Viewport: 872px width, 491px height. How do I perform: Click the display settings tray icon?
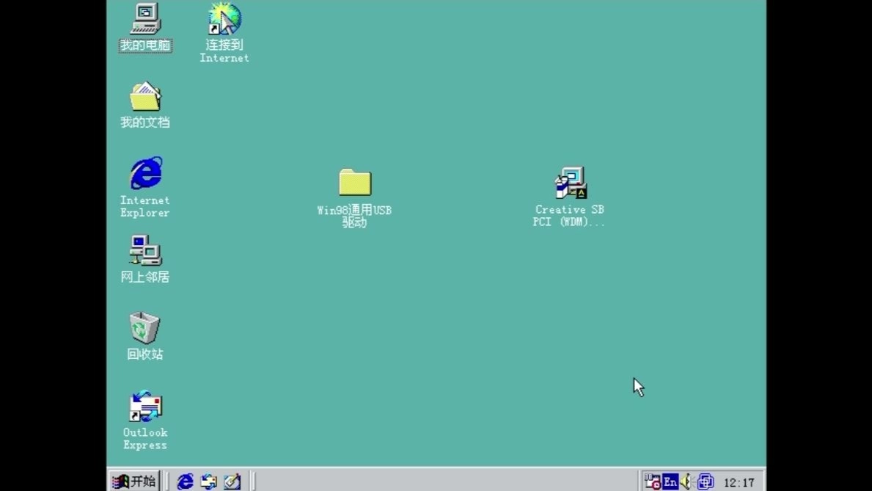click(x=706, y=481)
